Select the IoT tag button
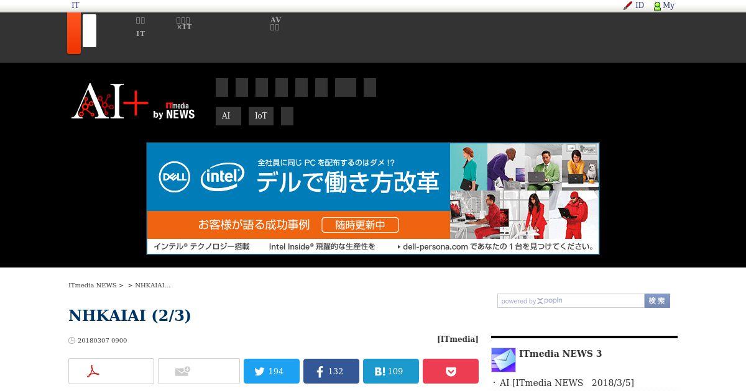 point(261,116)
